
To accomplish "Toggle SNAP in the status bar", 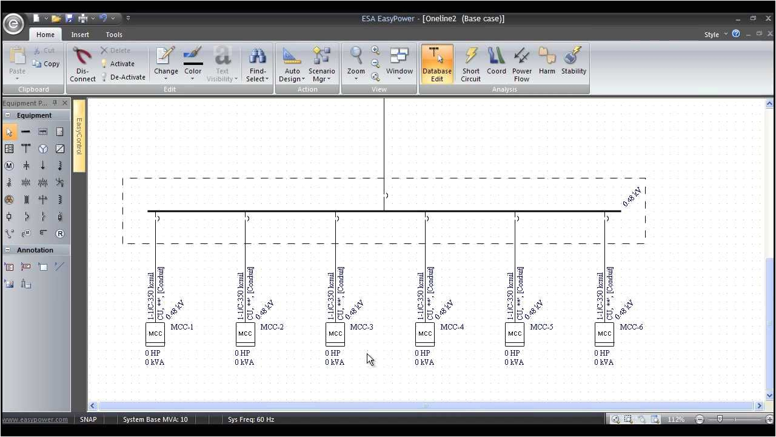I will (88, 419).
